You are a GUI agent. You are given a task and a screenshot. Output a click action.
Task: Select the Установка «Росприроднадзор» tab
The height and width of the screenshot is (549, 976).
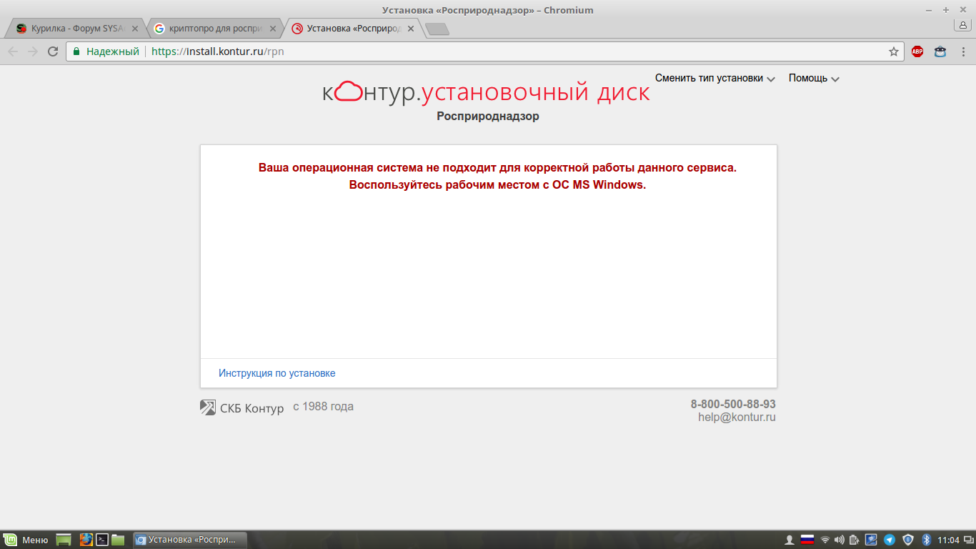[352, 29]
